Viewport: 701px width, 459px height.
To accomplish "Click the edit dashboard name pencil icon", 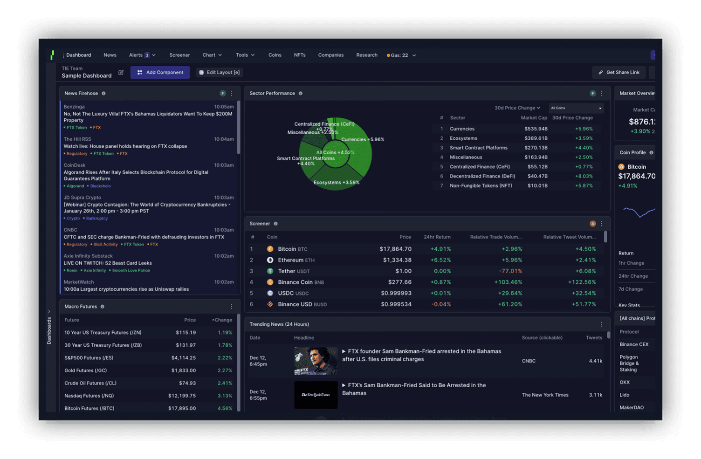I will click(x=121, y=72).
